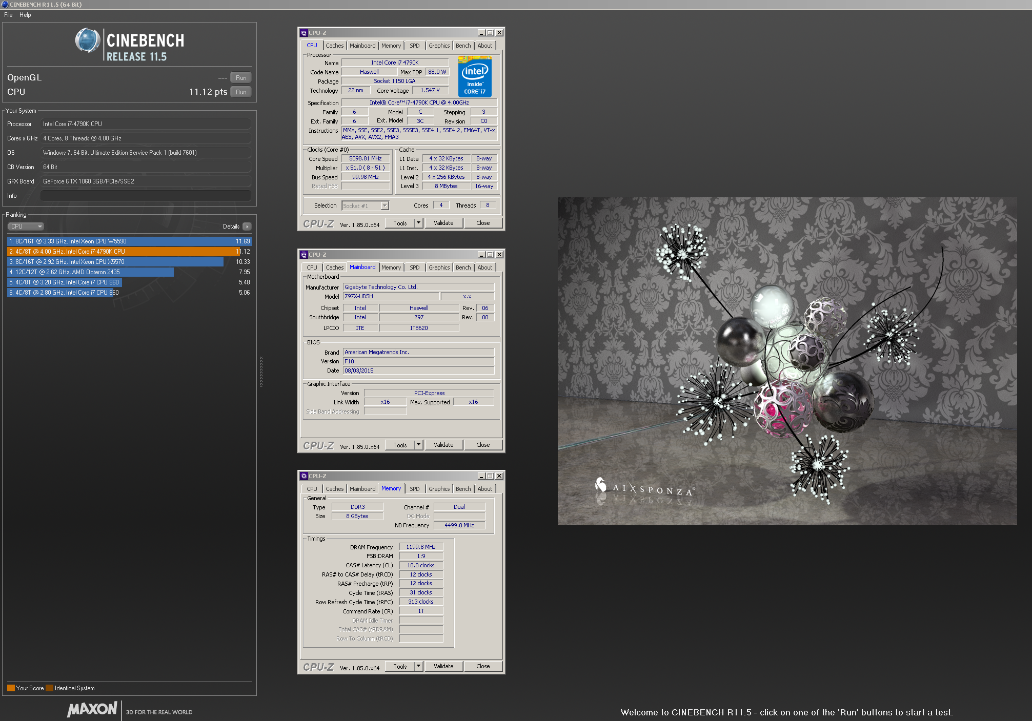Open Graphics tab in Memory CPU-Z window

pyautogui.click(x=439, y=489)
